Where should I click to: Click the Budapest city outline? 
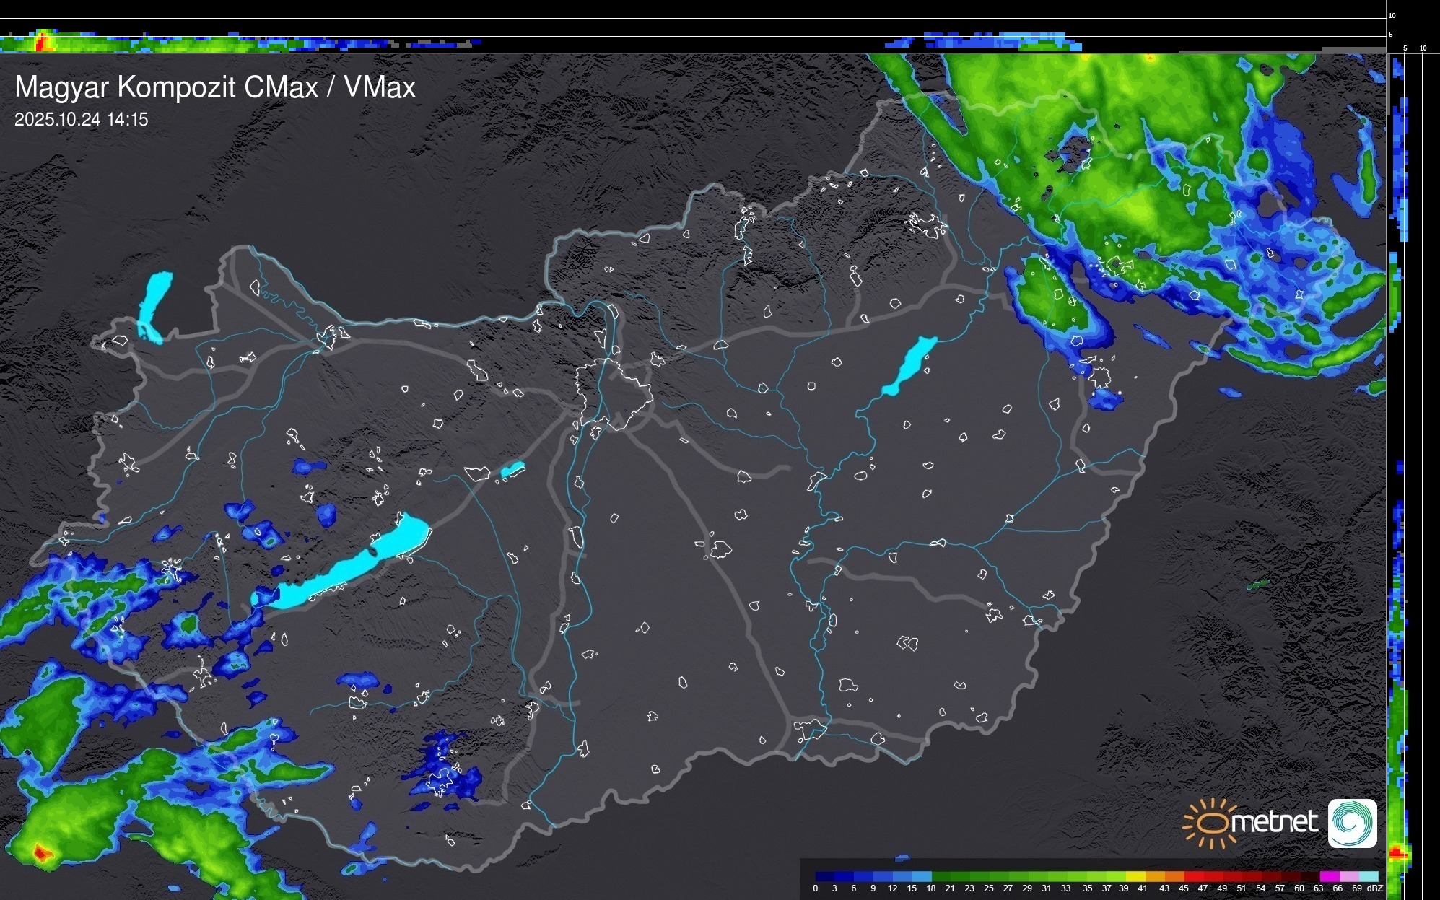coord(616,393)
